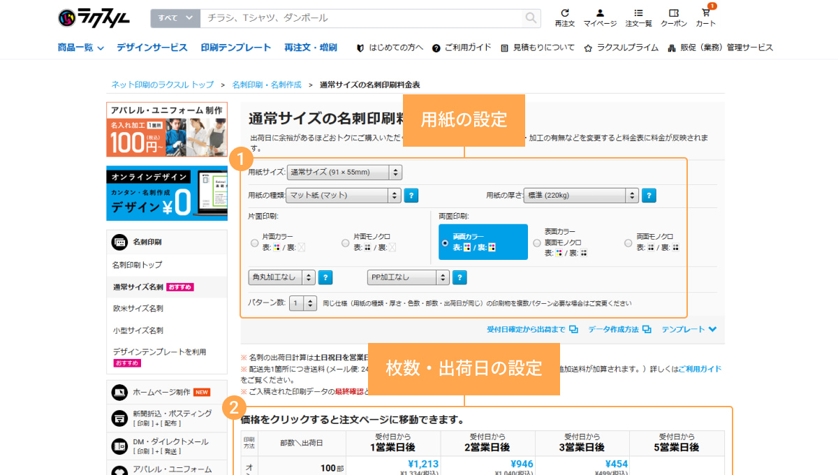838x475 pixels.
Task: Click icon beside 販促（業務）管理サービス
Action: [x=672, y=48]
